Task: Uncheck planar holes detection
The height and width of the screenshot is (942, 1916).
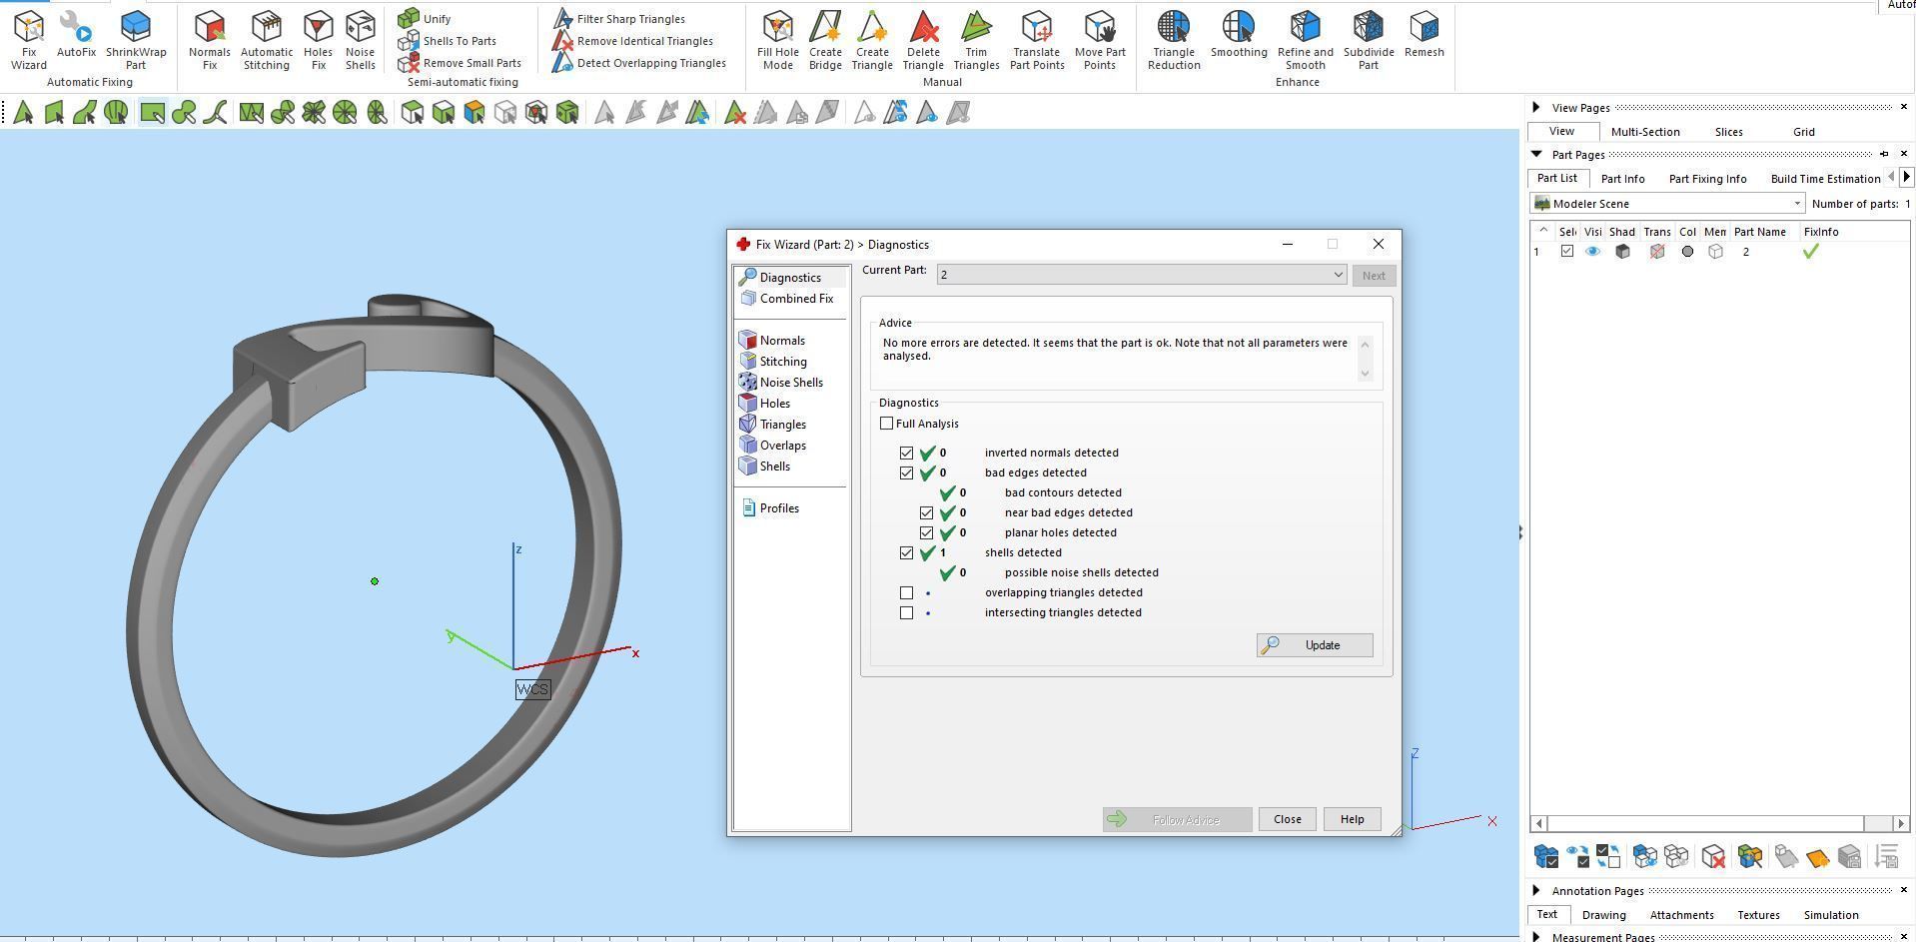Action: [926, 532]
